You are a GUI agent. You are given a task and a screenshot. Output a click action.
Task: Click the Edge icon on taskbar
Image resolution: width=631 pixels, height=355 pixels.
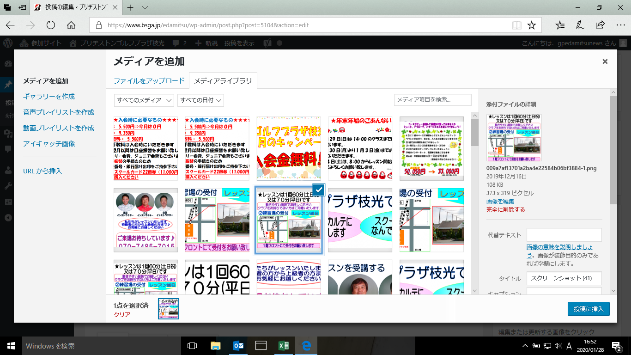(x=306, y=346)
